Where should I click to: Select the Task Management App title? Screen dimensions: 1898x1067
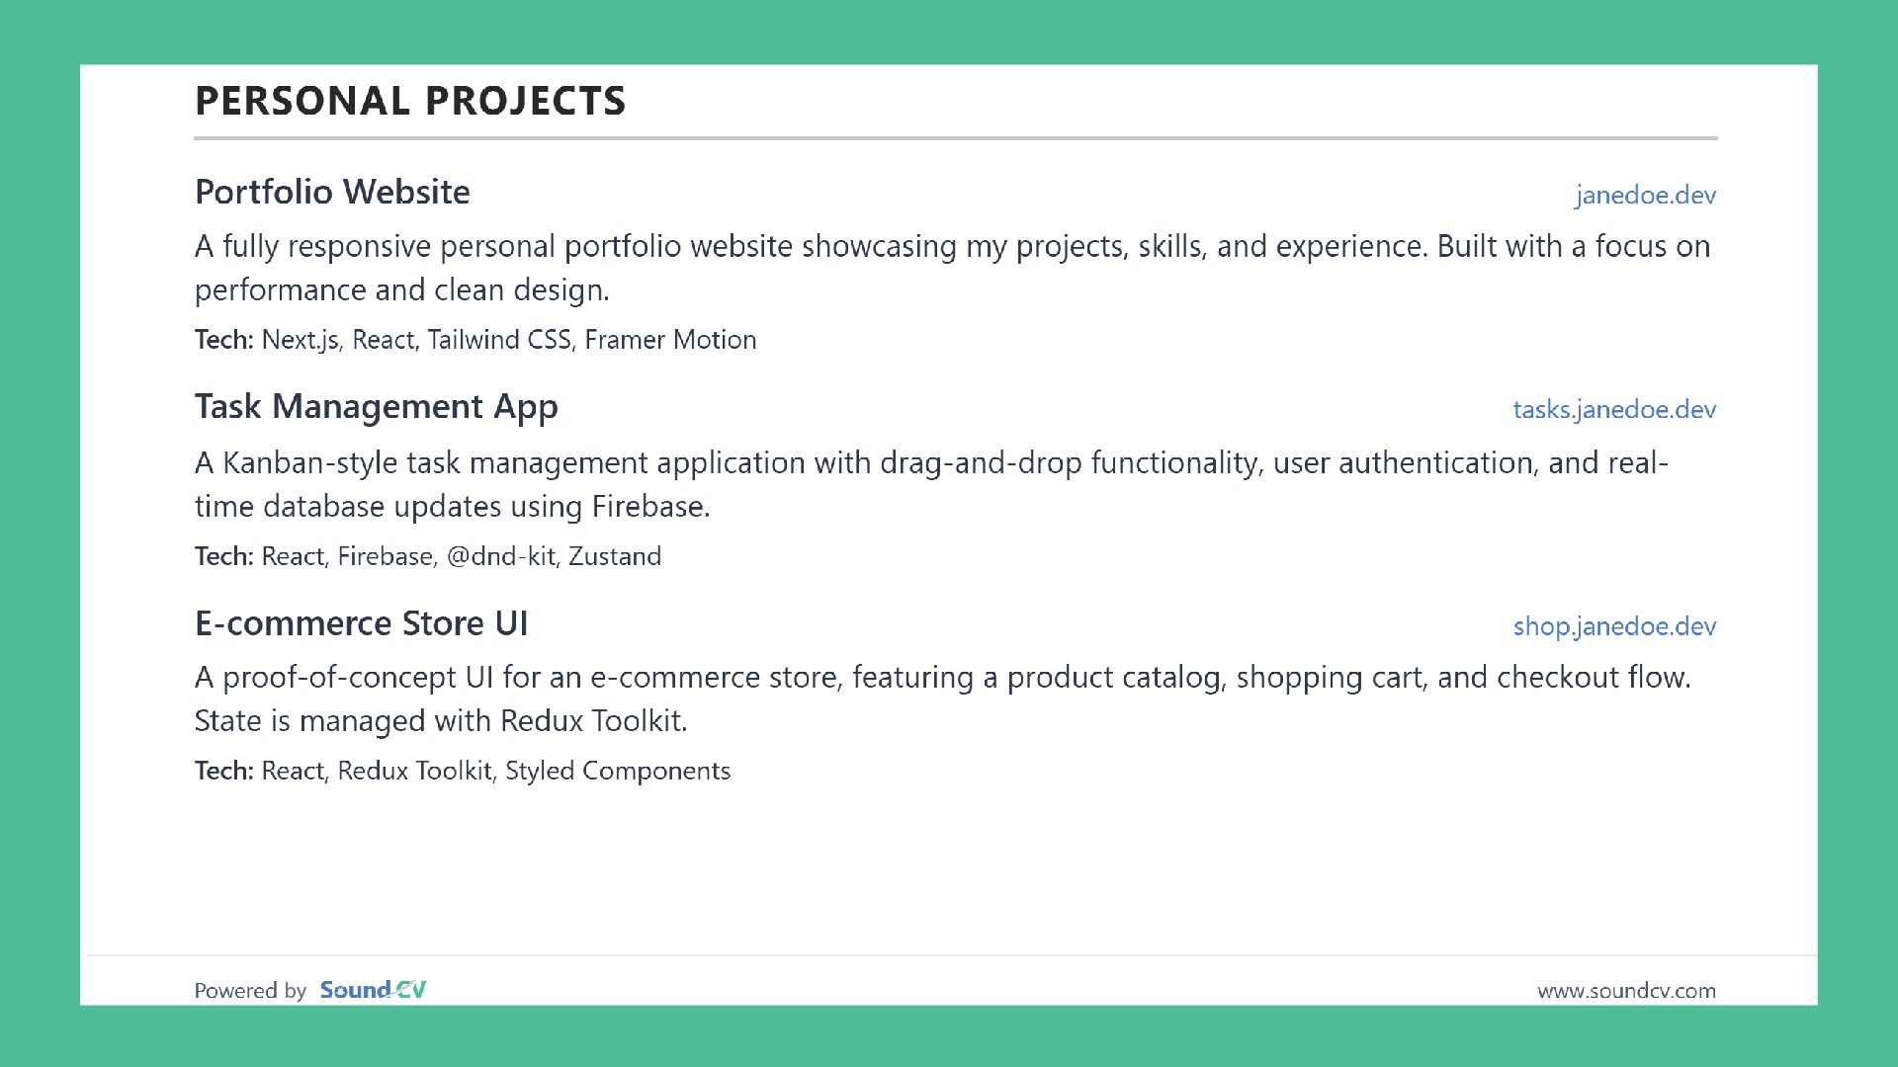pyautogui.click(x=376, y=407)
